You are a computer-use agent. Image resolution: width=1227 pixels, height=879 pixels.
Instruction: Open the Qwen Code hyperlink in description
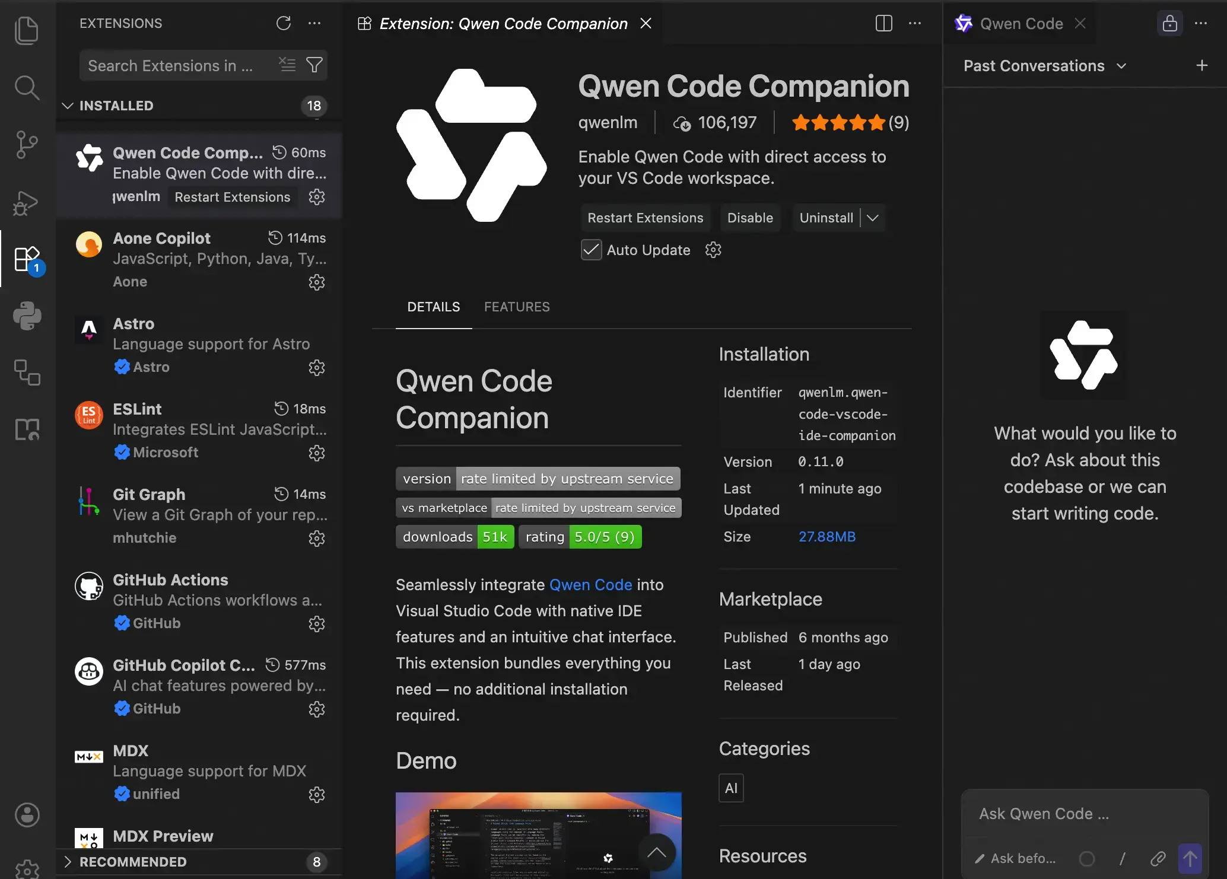coord(591,584)
